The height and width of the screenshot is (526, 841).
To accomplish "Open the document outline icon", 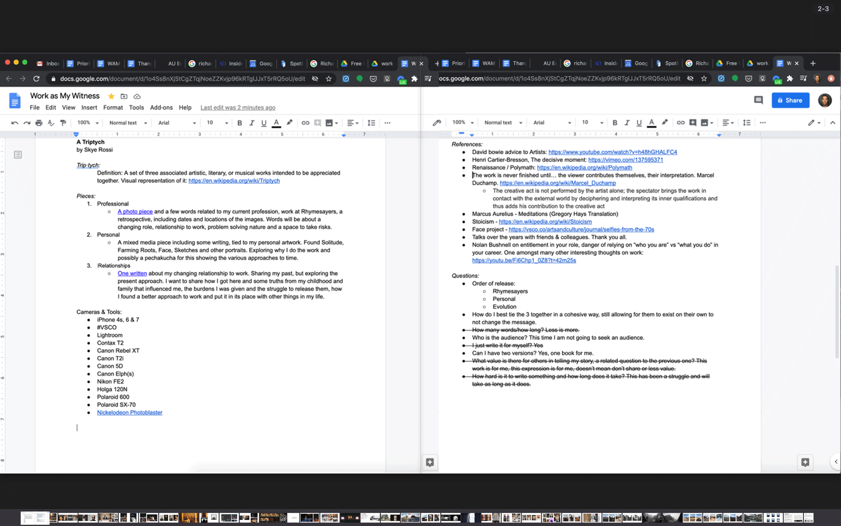I will pos(18,155).
